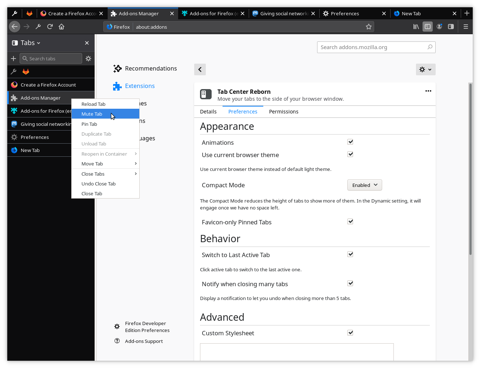
Task: Toggle the sidebar with the toolbar icon
Action: coord(428,27)
